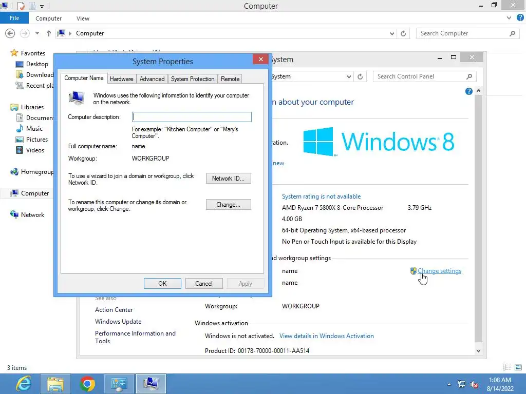Open Performance Information and Tools link
This screenshot has height=394, width=526.
pos(135,337)
